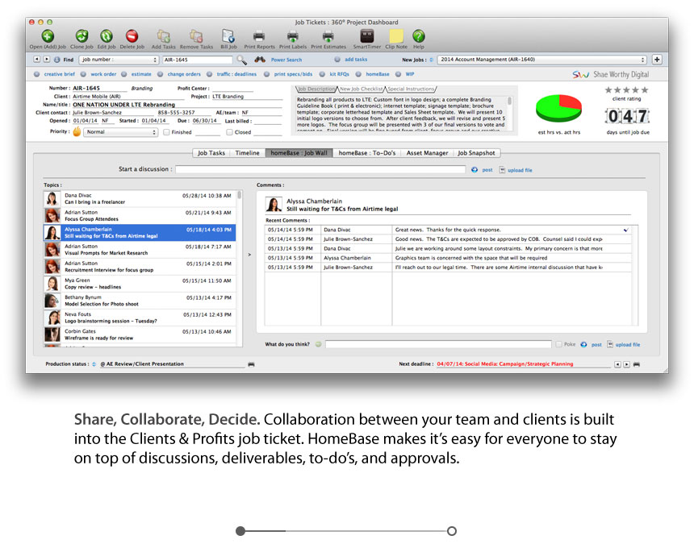Open the Bill Job tool
The width and height of the screenshot is (694, 548).
point(228,36)
